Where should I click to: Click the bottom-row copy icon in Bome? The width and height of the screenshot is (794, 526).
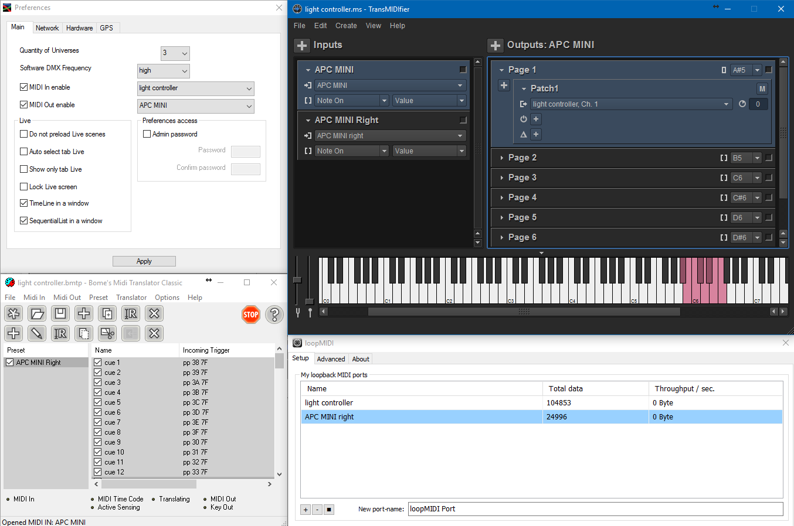click(x=84, y=333)
